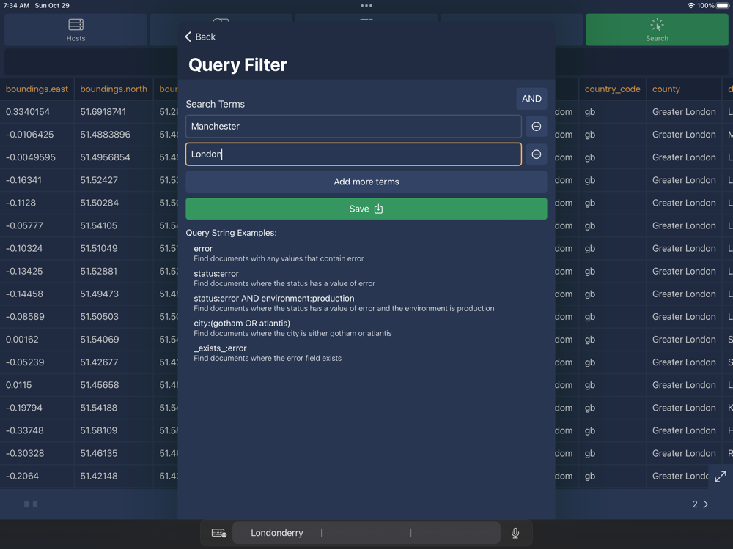This screenshot has height=549, width=733.
Task: Select cell value 0.0115
Action: click(19, 385)
